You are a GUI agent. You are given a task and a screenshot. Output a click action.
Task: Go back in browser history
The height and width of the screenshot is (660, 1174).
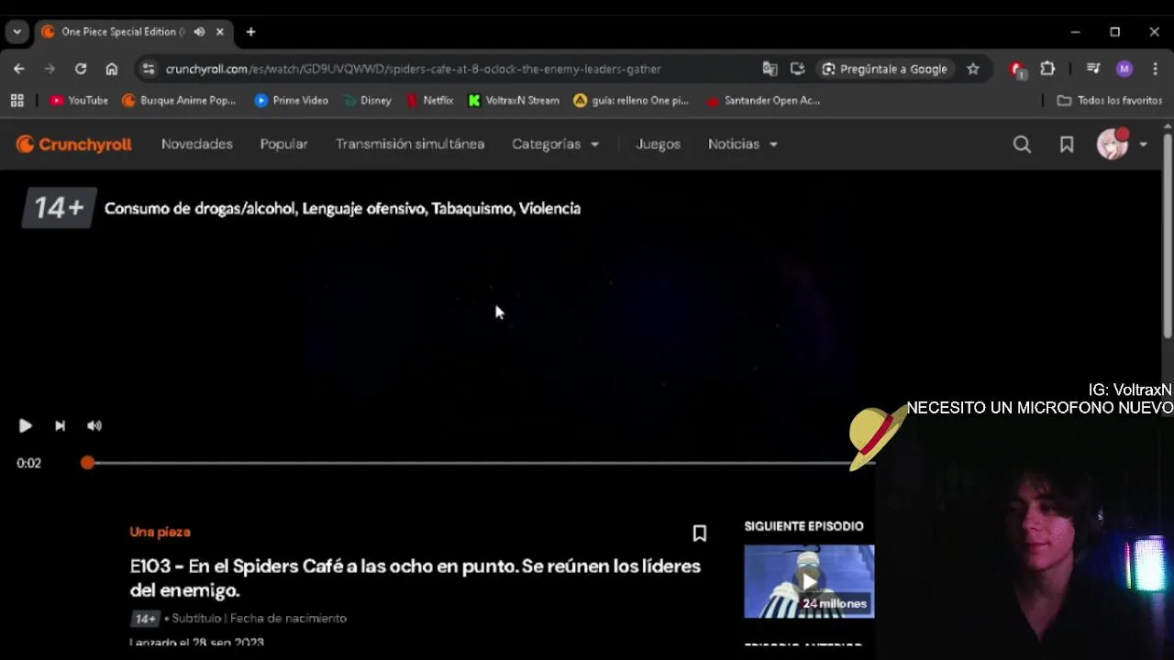[x=19, y=69]
